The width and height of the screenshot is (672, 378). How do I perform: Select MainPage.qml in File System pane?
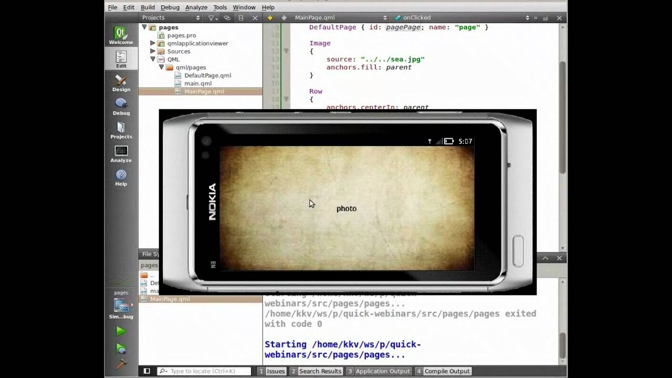coord(170,299)
